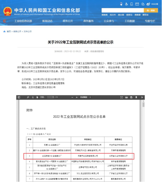Zoom out PDF with minus button
Screen dimensions: 162x182
[x=72, y=97]
